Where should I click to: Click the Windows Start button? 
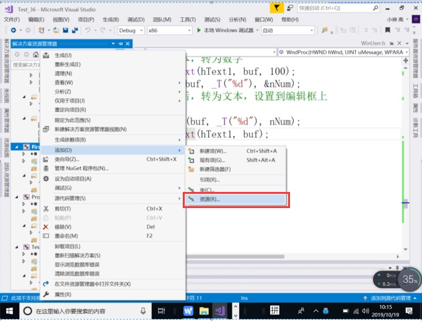[9, 311]
